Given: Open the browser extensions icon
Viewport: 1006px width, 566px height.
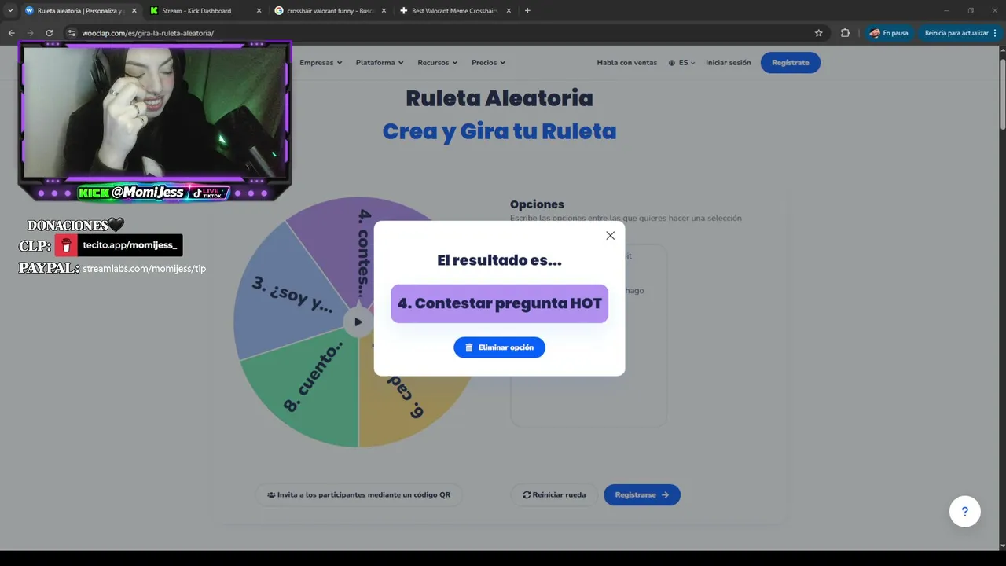Looking at the screenshot, I should click(845, 33).
